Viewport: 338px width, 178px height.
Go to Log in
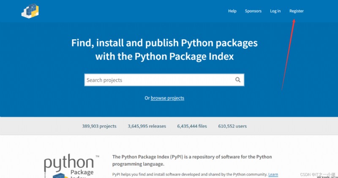(x=275, y=11)
